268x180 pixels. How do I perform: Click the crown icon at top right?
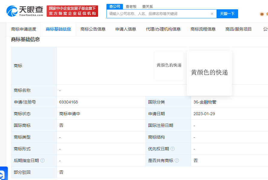262,14
